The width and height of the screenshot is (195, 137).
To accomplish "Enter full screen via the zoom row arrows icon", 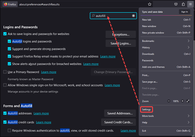I will point(188,101).
